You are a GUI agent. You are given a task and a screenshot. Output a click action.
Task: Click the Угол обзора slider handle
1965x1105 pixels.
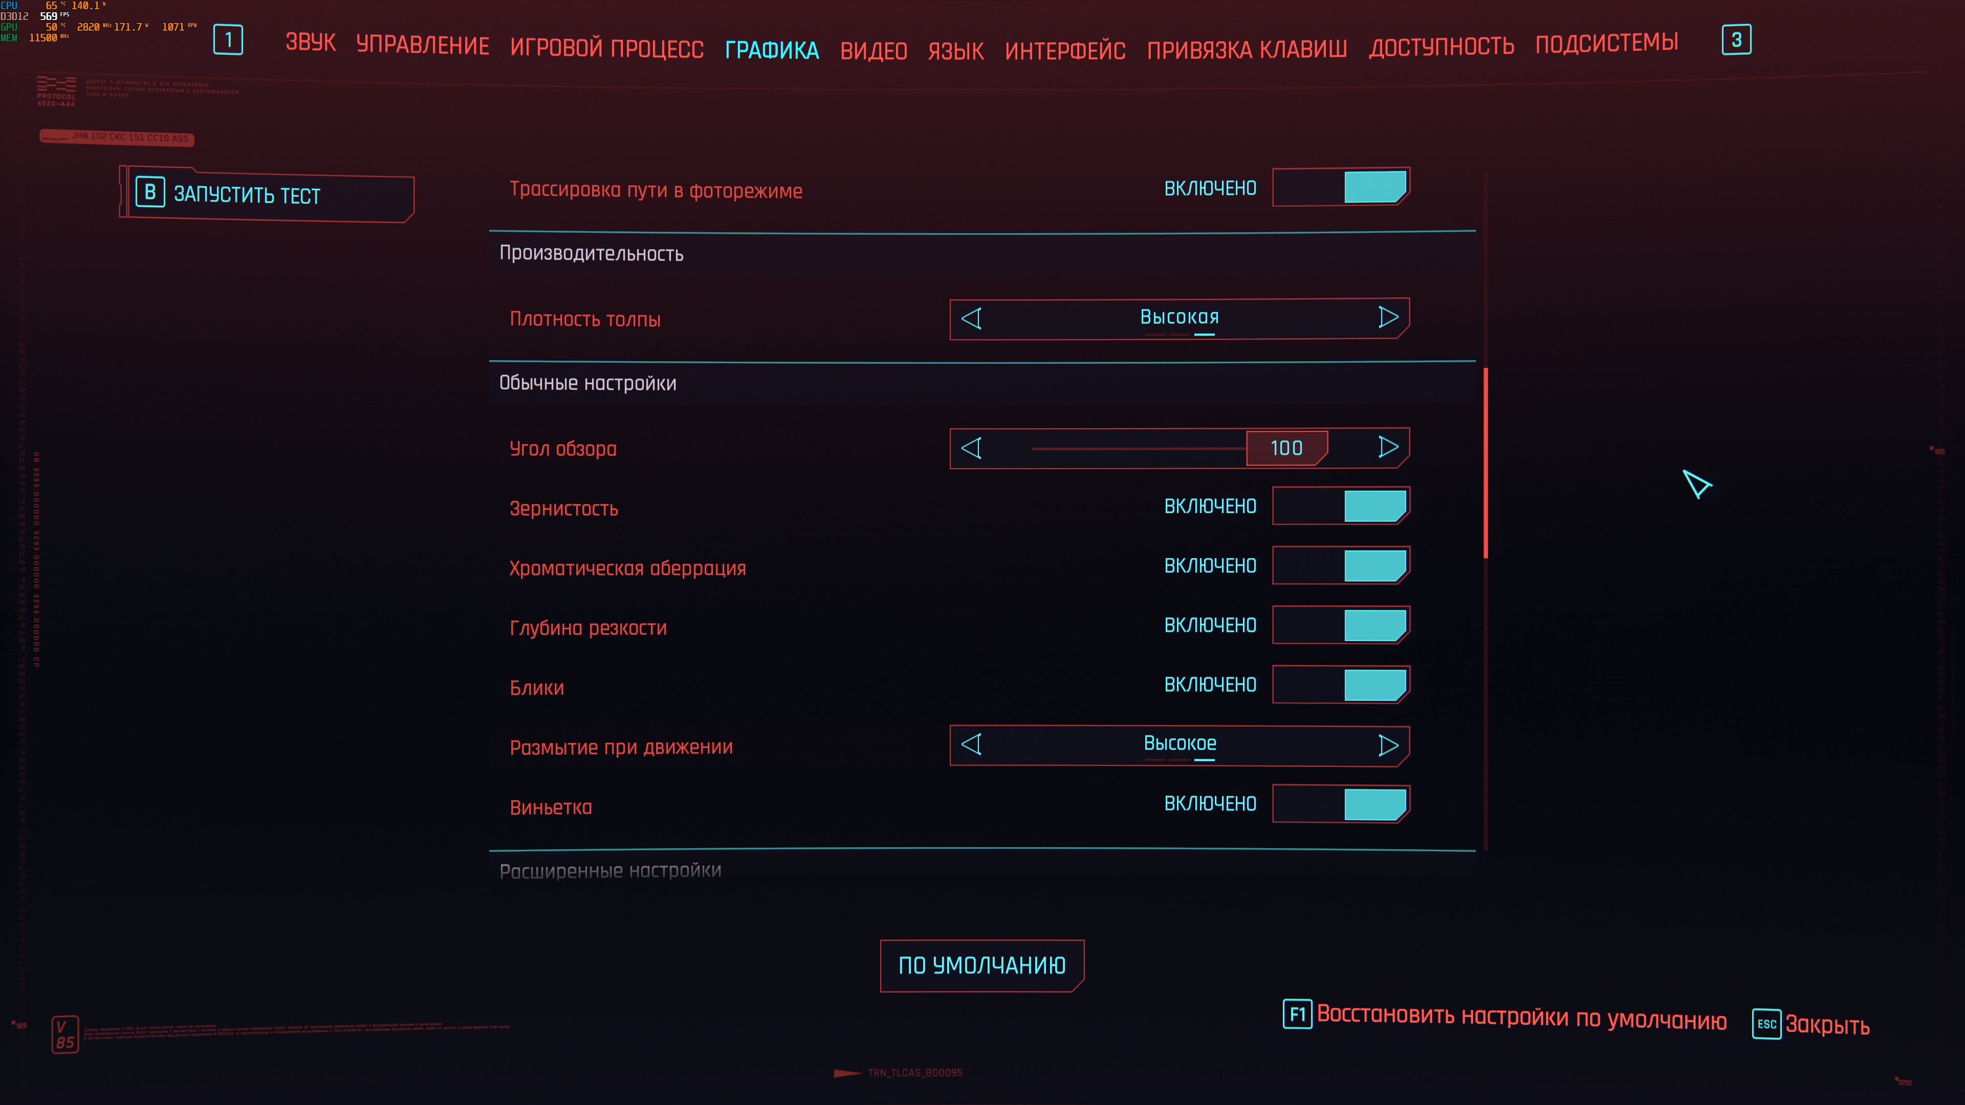coord(1286,449)
